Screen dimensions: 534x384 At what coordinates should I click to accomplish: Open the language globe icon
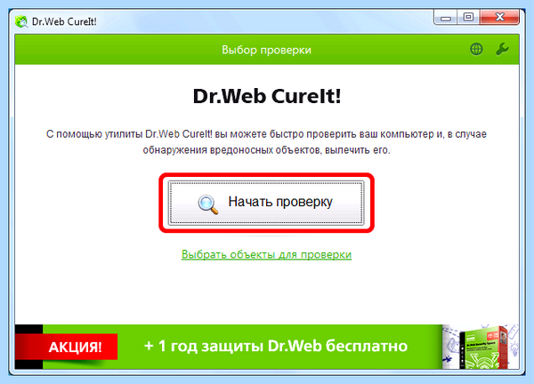click(476, 49)
